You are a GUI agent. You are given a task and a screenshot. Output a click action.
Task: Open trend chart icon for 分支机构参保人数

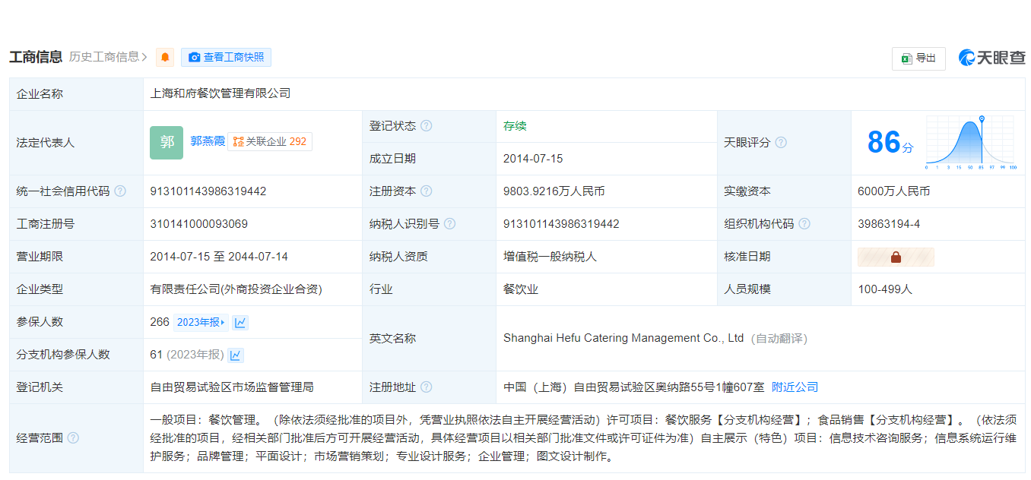pos(236,355)
